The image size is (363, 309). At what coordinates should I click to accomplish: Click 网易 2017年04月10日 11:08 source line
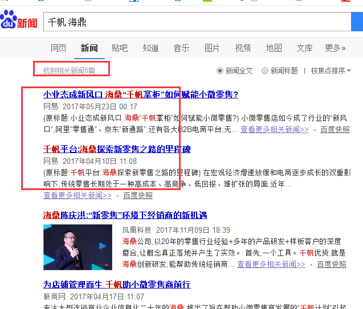tap(90, 161)
